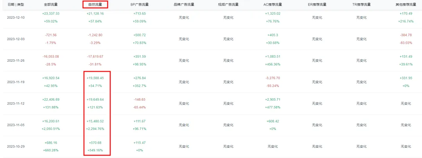
Task: Click the -31.81% natural traffic percentage
Action: [x=95, y=64]
